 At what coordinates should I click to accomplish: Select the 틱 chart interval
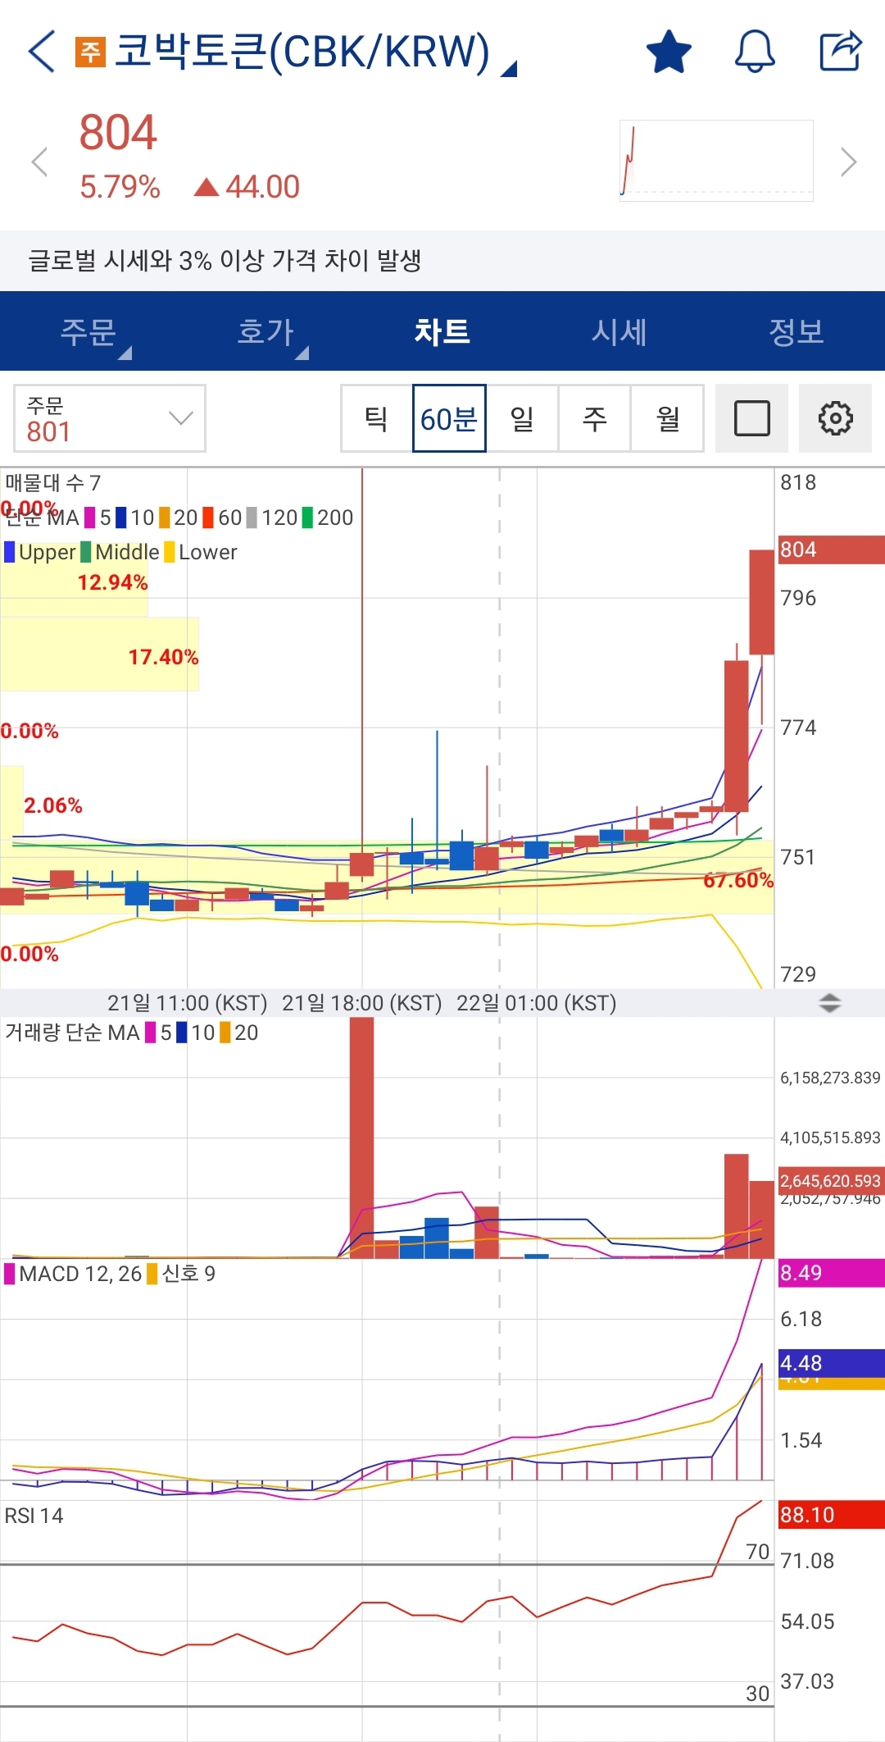point(376,418)
